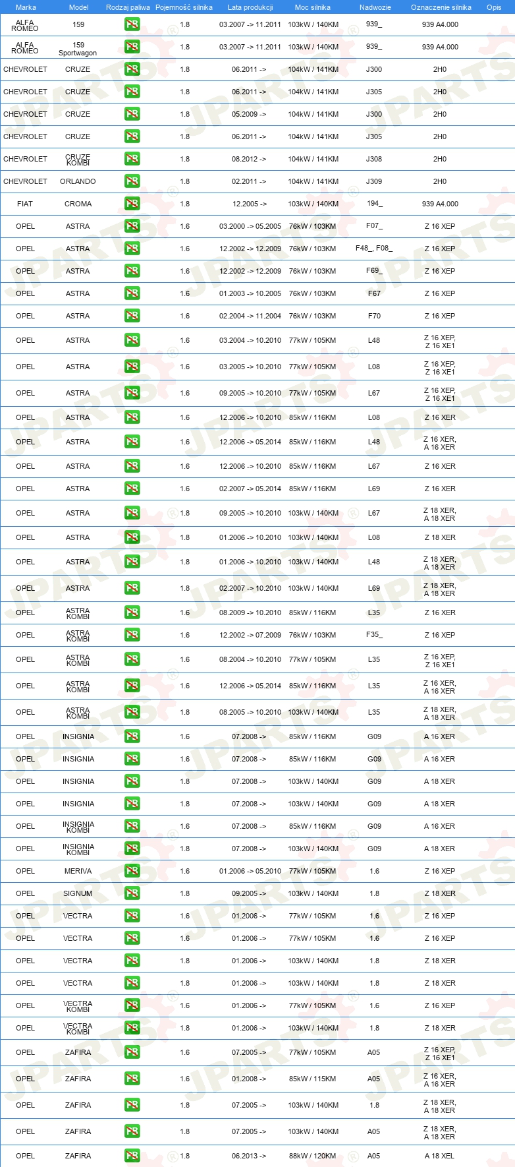Click the body code F35_
515x1167 pixels.
[374, 635]
